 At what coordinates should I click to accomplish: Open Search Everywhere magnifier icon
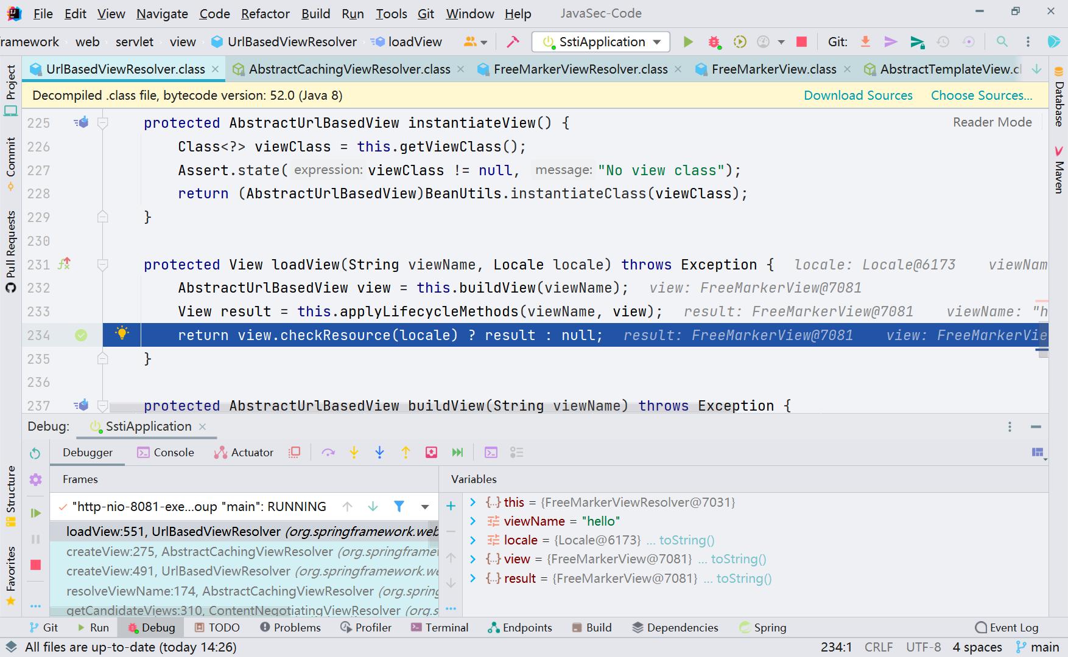1002,42
